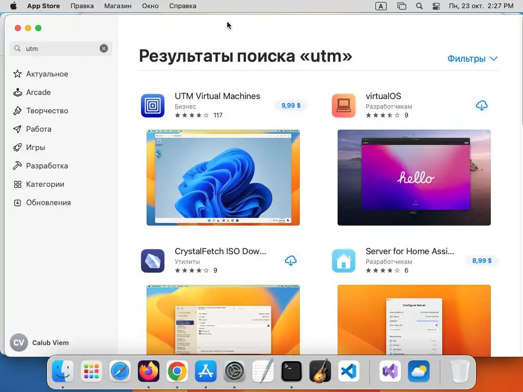Open the virtualOS app icon
The width and height of the screenshot is (523, 392).
click(344, 106)
